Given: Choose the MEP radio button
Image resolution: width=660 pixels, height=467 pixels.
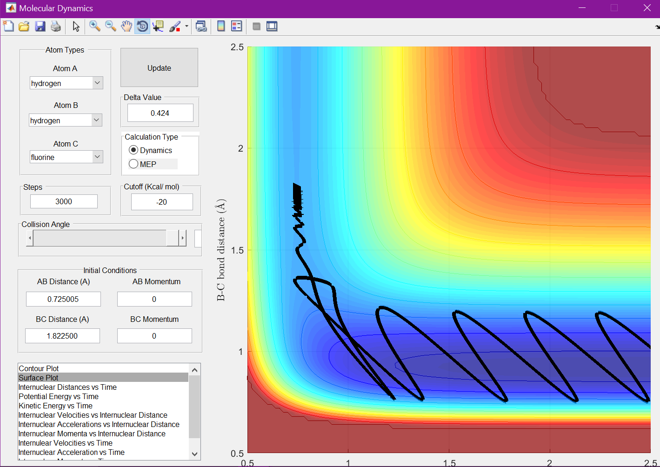Looking at the screenshot, I should 134,164.
